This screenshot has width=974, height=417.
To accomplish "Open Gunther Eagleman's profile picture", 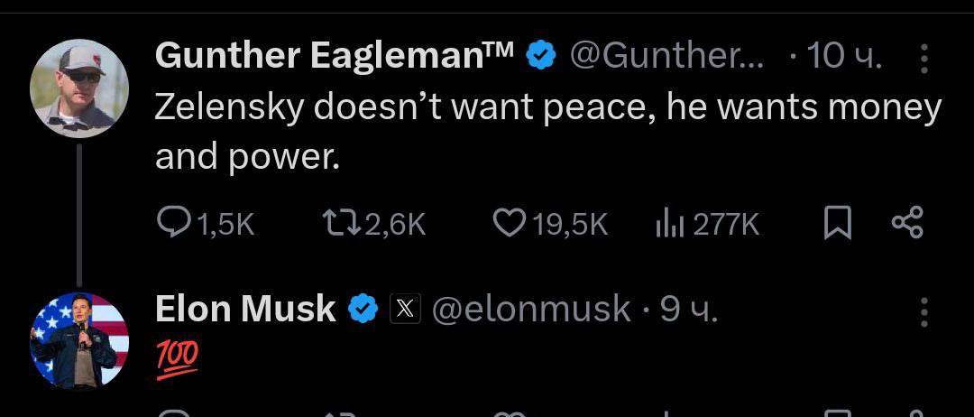I will pos(79,88).
